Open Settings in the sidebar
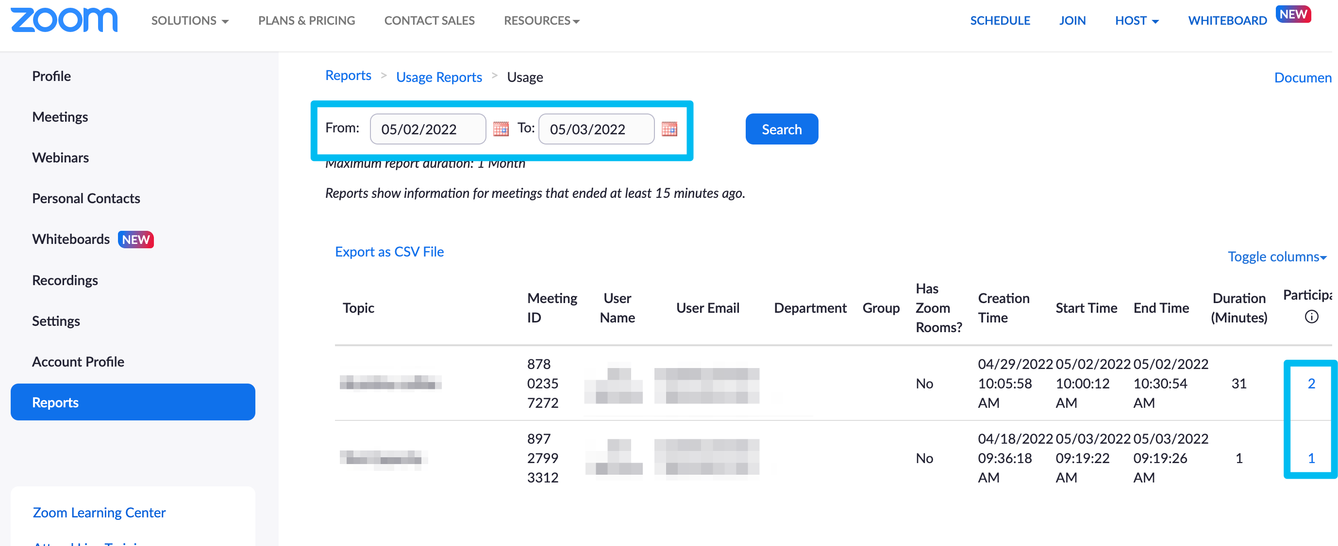 [55, 321]
